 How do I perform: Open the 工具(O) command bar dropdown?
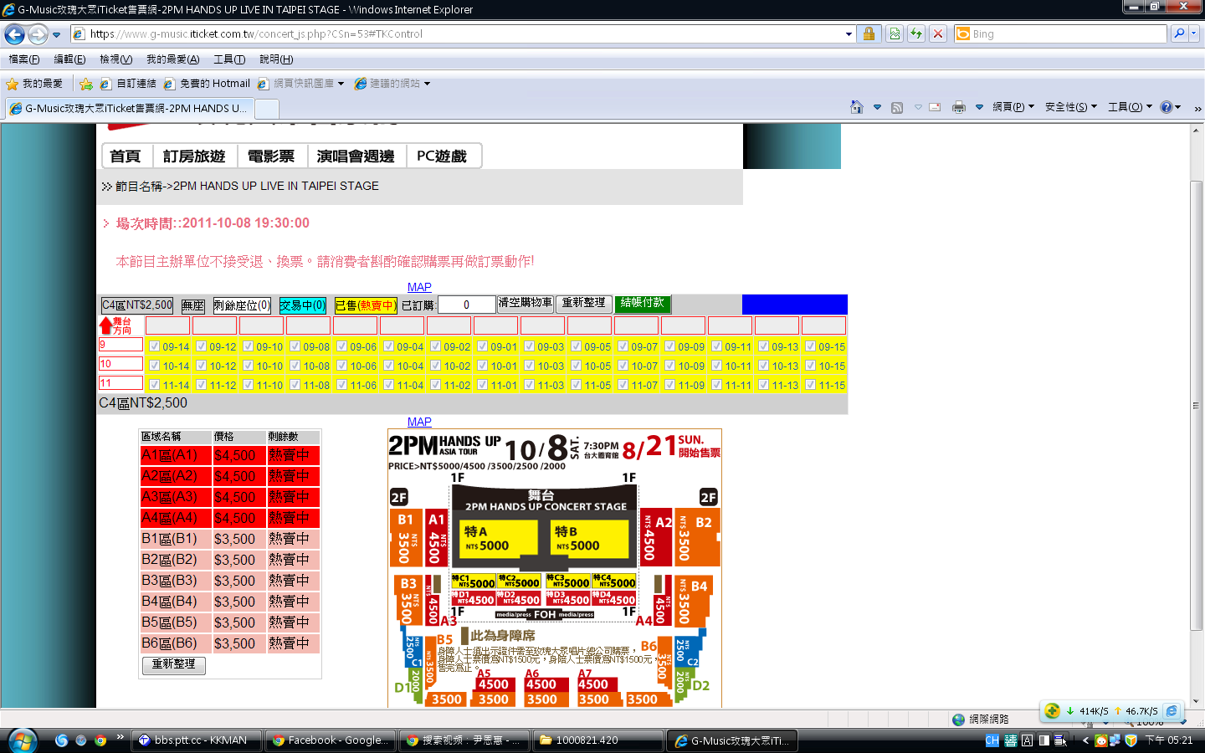1130,107
